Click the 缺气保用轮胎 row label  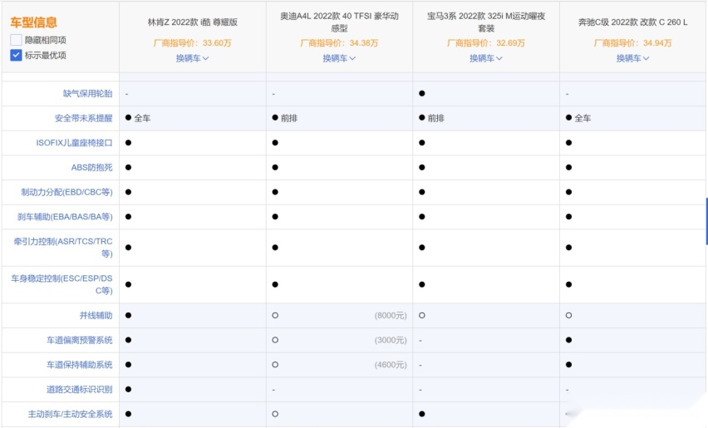[x=87, y=93]
